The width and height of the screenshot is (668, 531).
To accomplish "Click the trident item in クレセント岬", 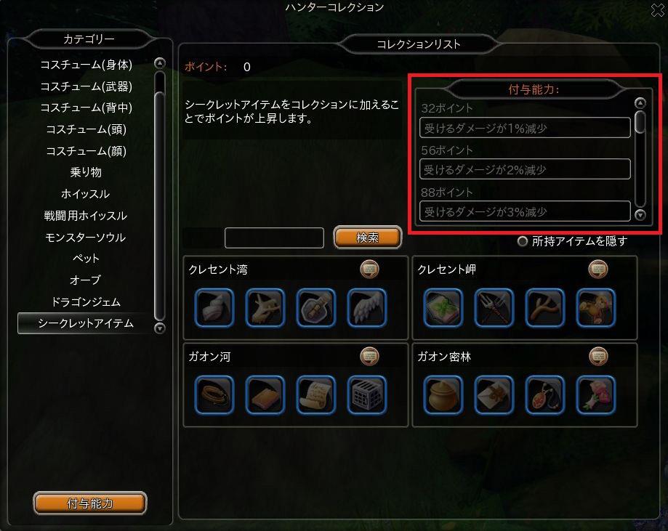I will [494, 308].
